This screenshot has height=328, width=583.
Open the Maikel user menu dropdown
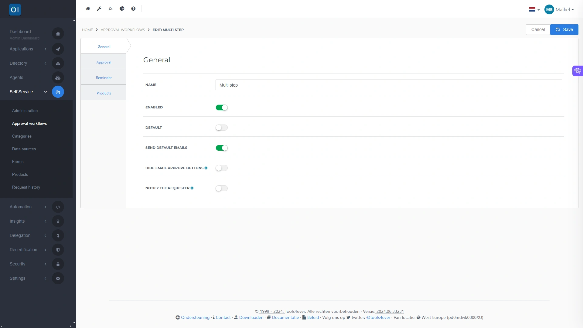(x=564, y=10)
